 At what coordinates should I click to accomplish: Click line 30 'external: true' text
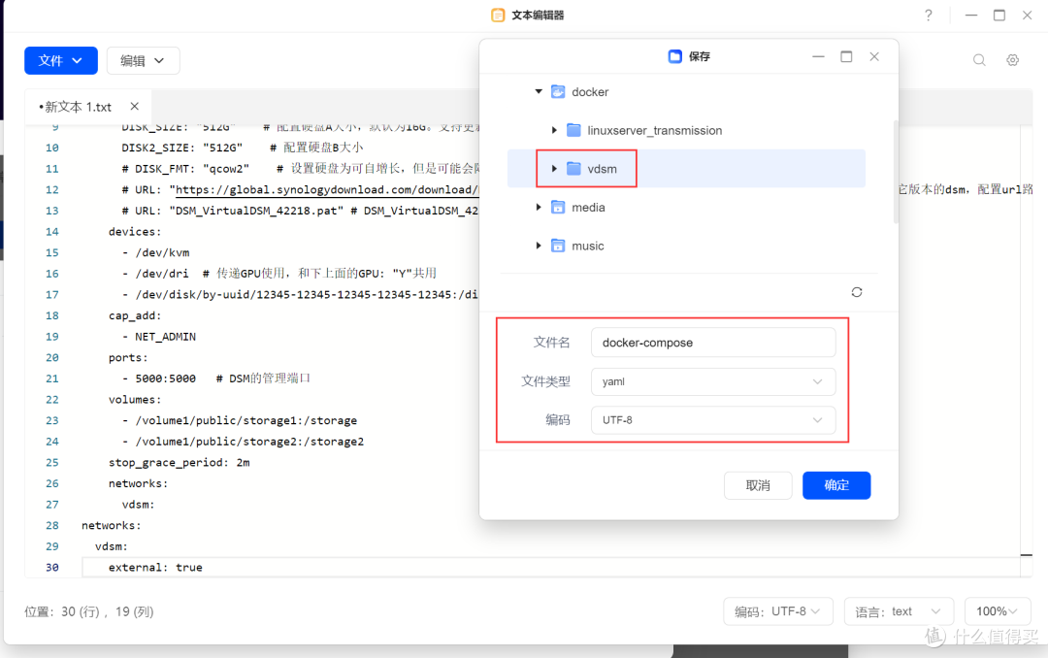coord(155,567)
